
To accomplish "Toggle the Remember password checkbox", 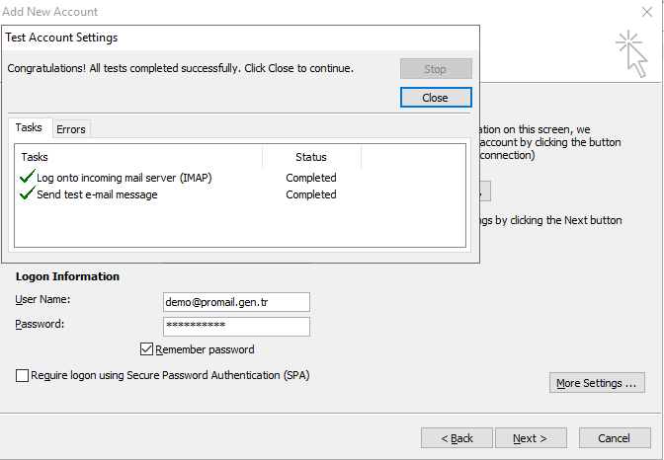I will 146,349.
